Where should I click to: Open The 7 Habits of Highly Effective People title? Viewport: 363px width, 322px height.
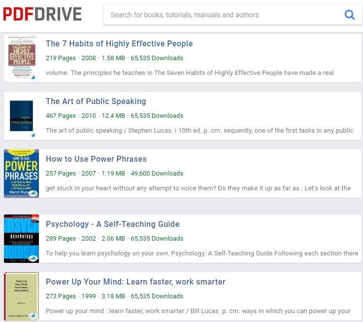[119, 43]
